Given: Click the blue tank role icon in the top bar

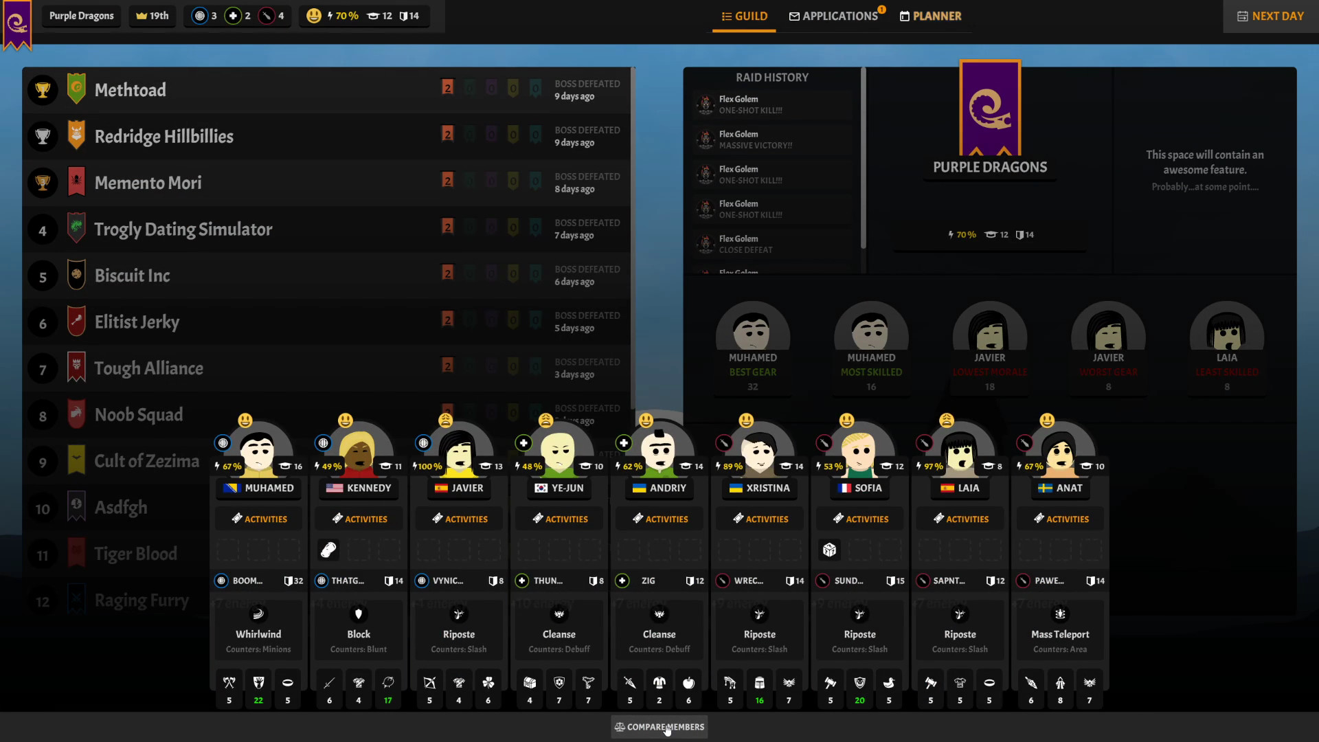Looking at the screenshot, I should (199, 16).
